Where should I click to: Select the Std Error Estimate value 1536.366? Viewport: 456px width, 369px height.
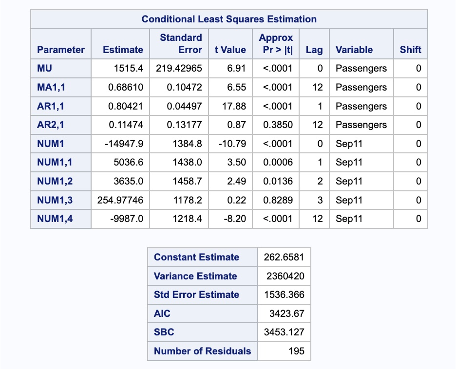click(284, 295)
